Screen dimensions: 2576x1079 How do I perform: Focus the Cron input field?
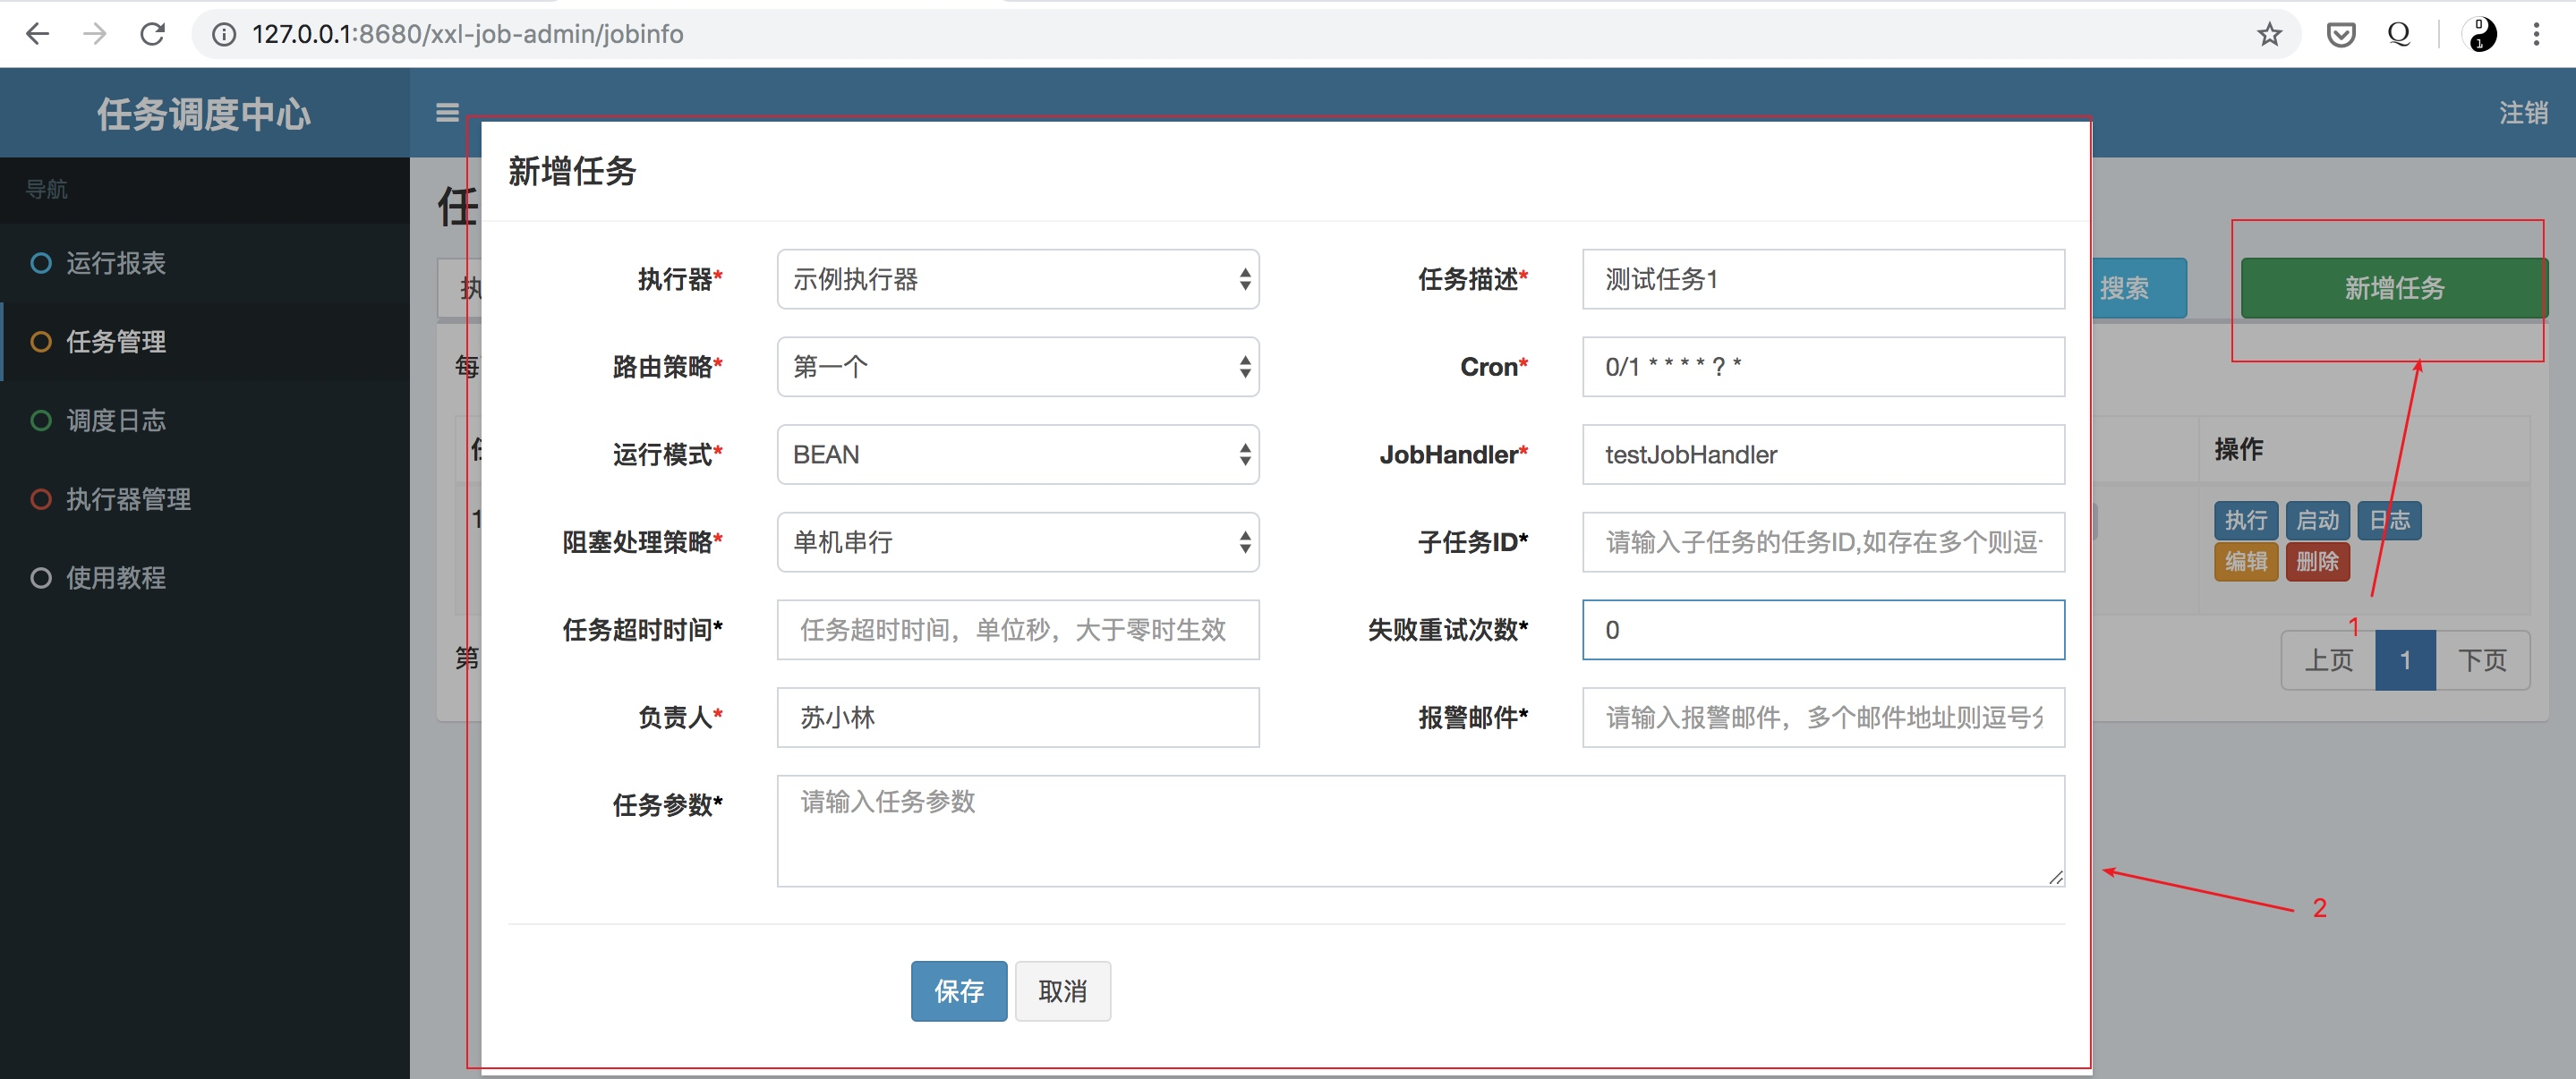1822,367
